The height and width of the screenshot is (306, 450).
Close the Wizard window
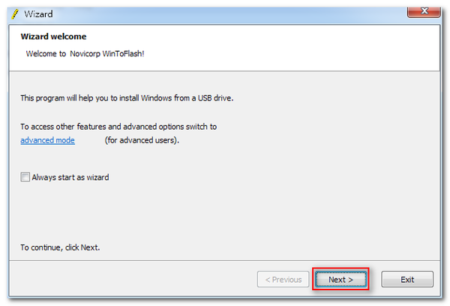424,11
